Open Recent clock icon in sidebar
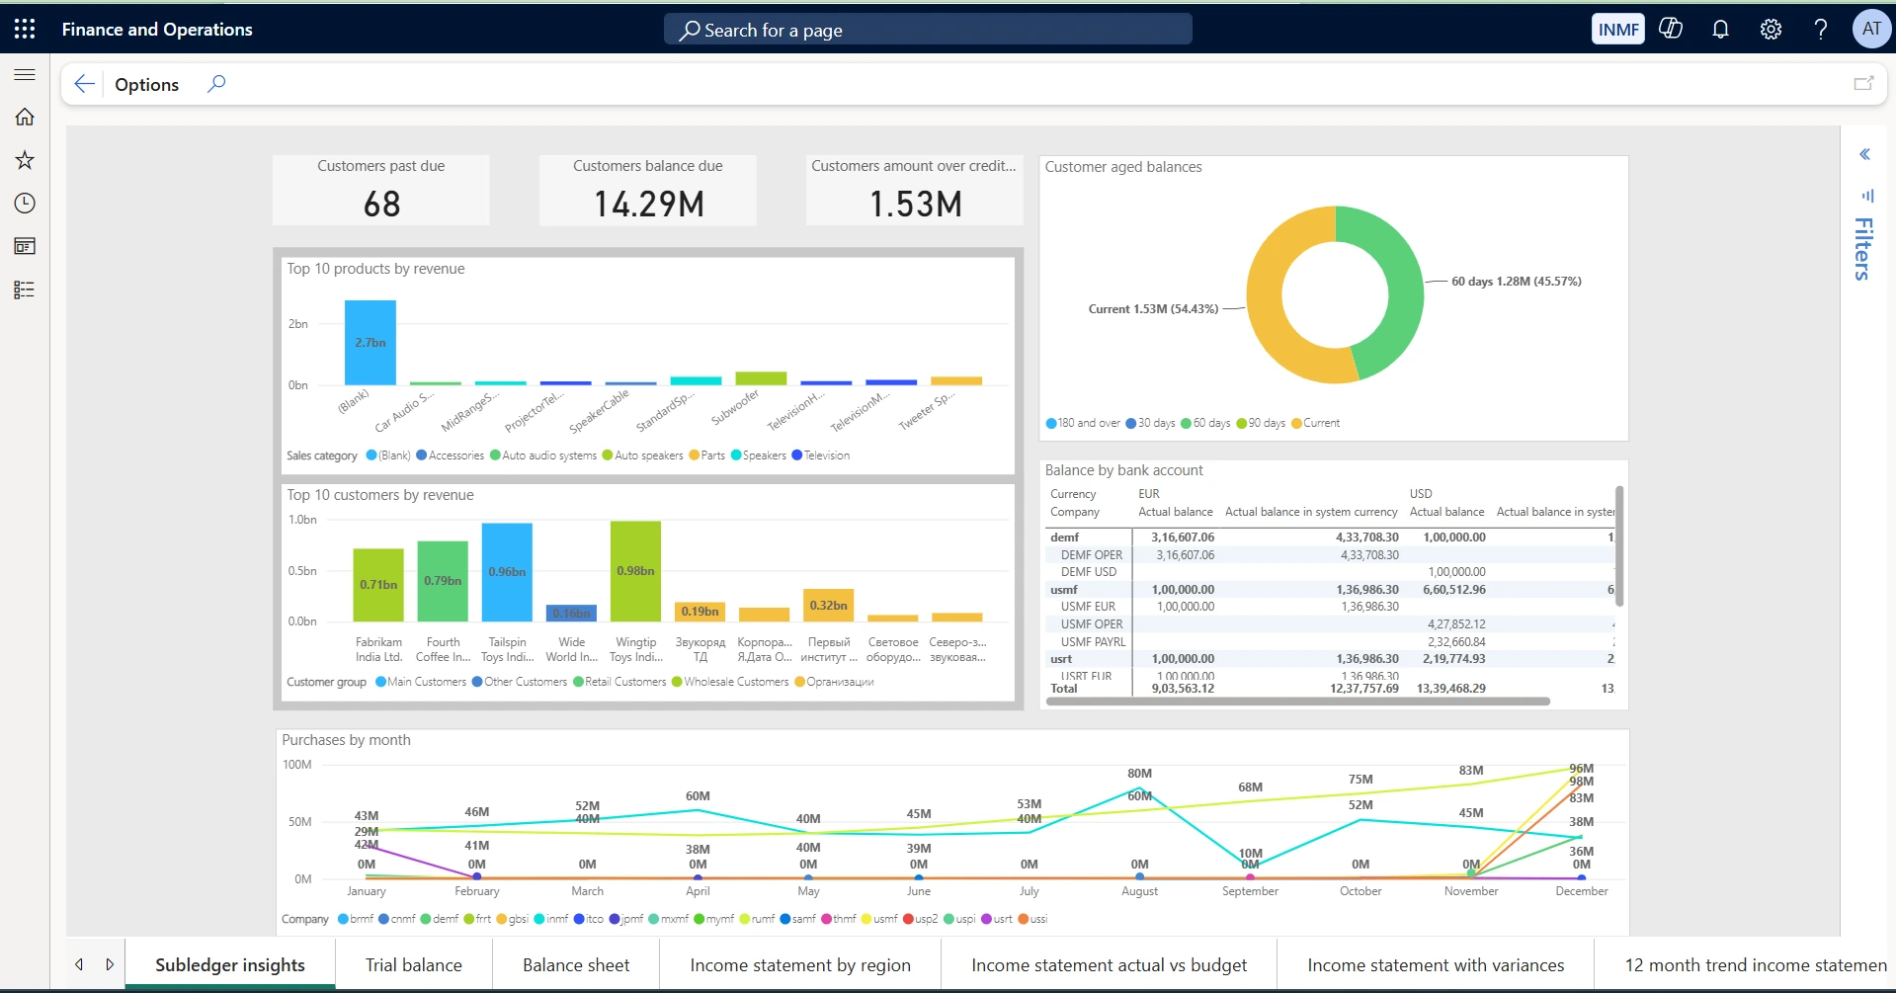Viewport: 1896px width, 993px height. click(25, 204)
